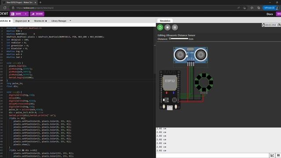Image resolution: width=281 pixels, height=158 pixels.
Task: Open the Docs link
Action: click(270, 14)
